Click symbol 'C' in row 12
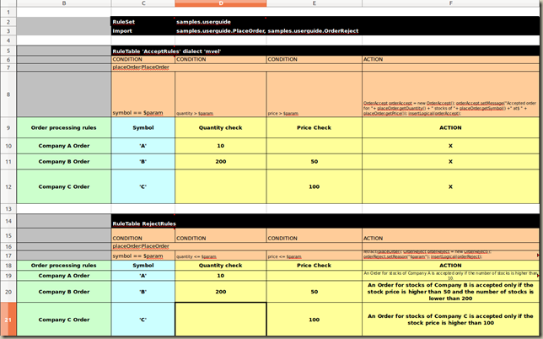The image size is (543, 339). tap(143, 186)
